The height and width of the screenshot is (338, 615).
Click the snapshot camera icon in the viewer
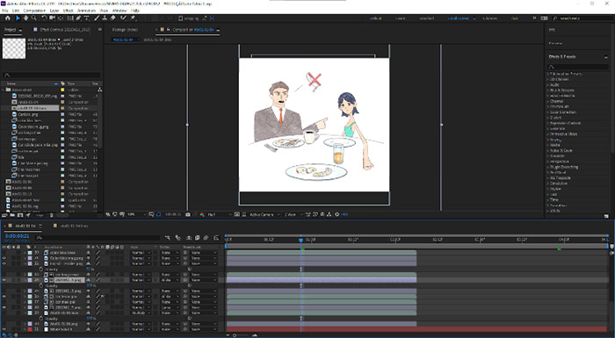(188, 214)
